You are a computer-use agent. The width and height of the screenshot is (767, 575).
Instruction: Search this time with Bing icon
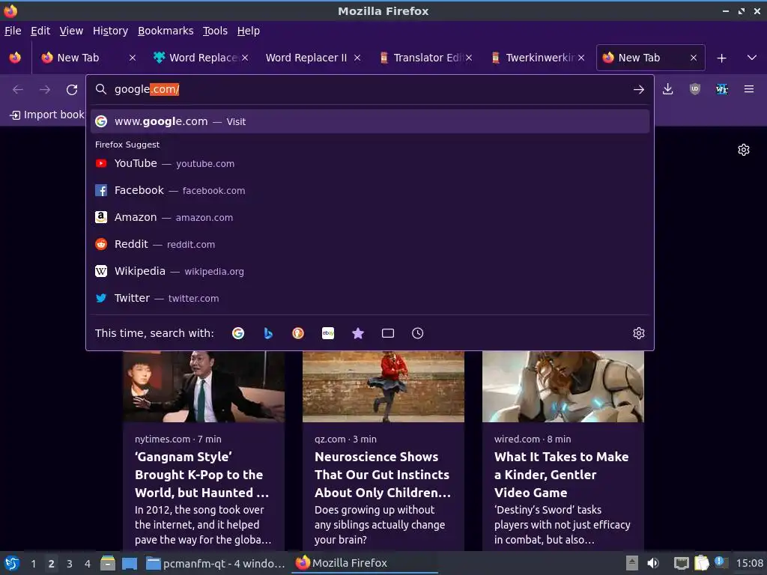(268, 333)
